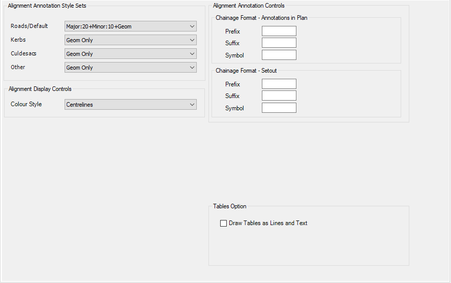Click the Alignment Annotation Style Sets group title
The height and width of the screenshot is (283, 451).
coord(47,6)
